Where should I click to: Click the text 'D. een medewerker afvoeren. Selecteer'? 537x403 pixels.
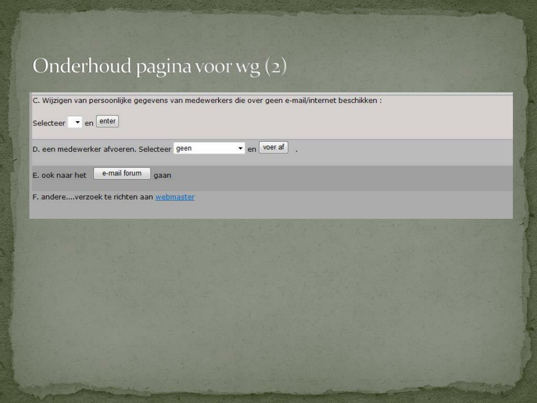point(102,150)
